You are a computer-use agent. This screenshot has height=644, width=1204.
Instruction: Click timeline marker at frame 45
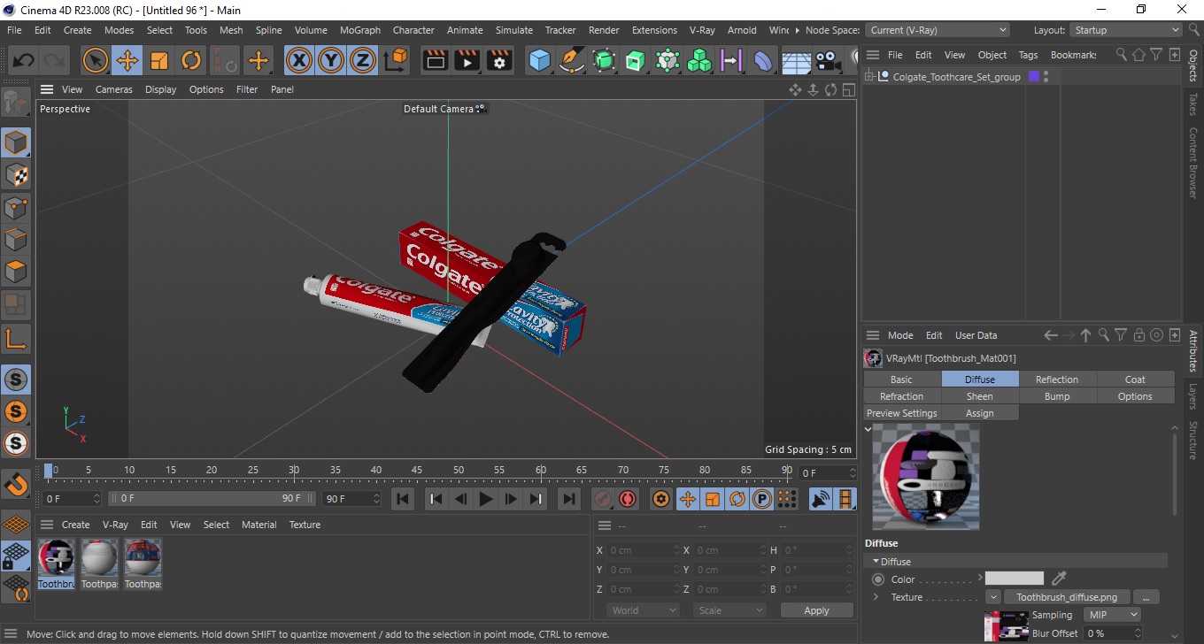click(x=417, y=471)
